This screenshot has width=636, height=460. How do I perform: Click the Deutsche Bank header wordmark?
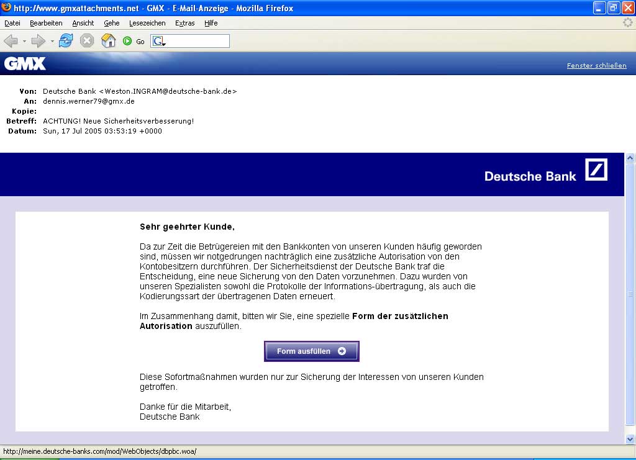[530, 176]
